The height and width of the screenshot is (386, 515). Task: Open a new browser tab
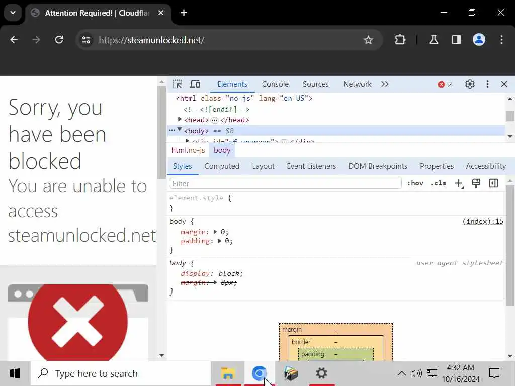(x=184, y=13)
